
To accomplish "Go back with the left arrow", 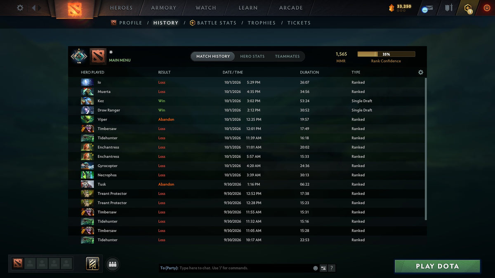I will 34,8.
